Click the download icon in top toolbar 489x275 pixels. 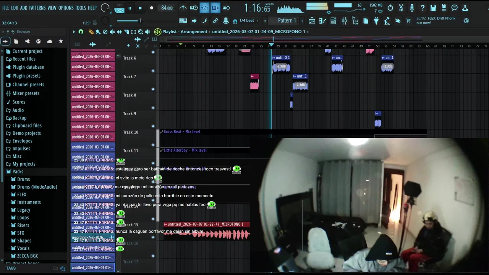tap(465, 8)
